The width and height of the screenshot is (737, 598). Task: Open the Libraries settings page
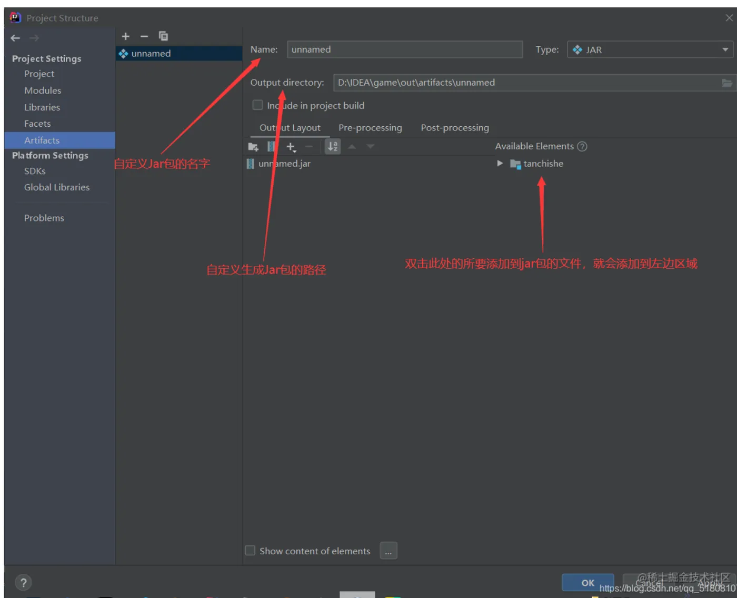[42, 107]
